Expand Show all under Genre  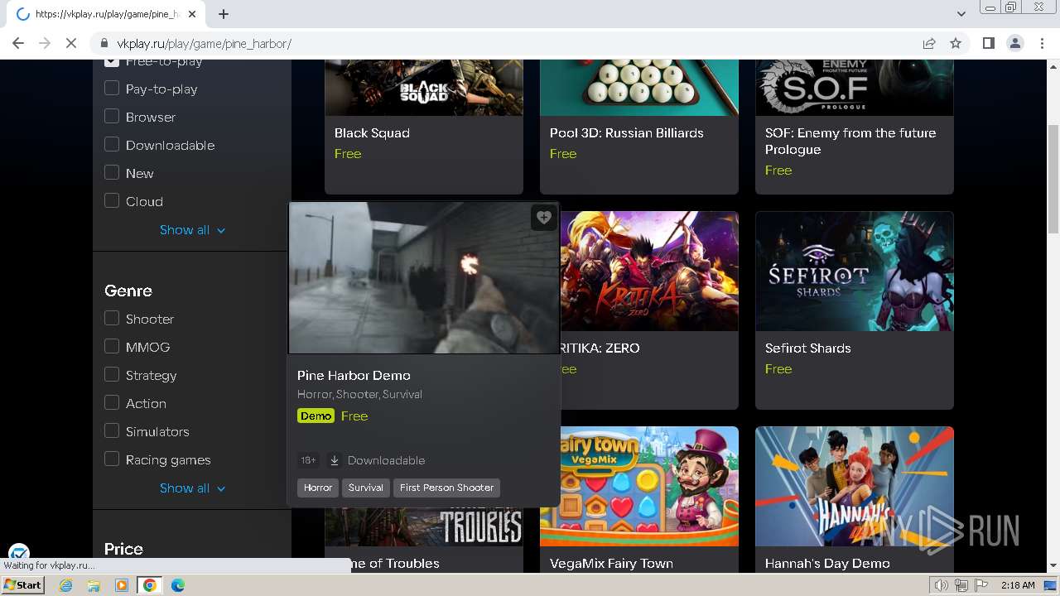[192, 488]
